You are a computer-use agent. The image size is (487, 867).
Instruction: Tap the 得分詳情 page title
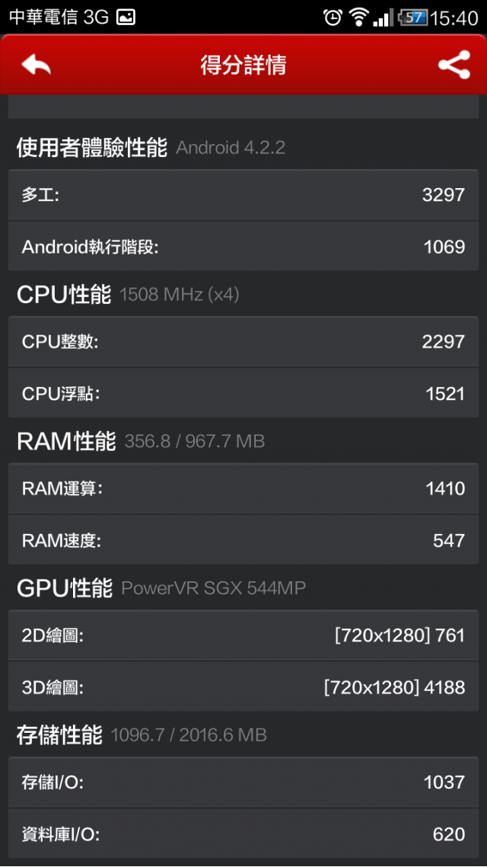click(x=243, y=66)
